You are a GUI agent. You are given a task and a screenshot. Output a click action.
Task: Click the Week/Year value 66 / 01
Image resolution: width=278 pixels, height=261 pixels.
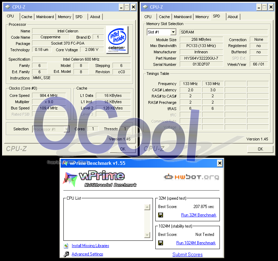coord(259,64)
